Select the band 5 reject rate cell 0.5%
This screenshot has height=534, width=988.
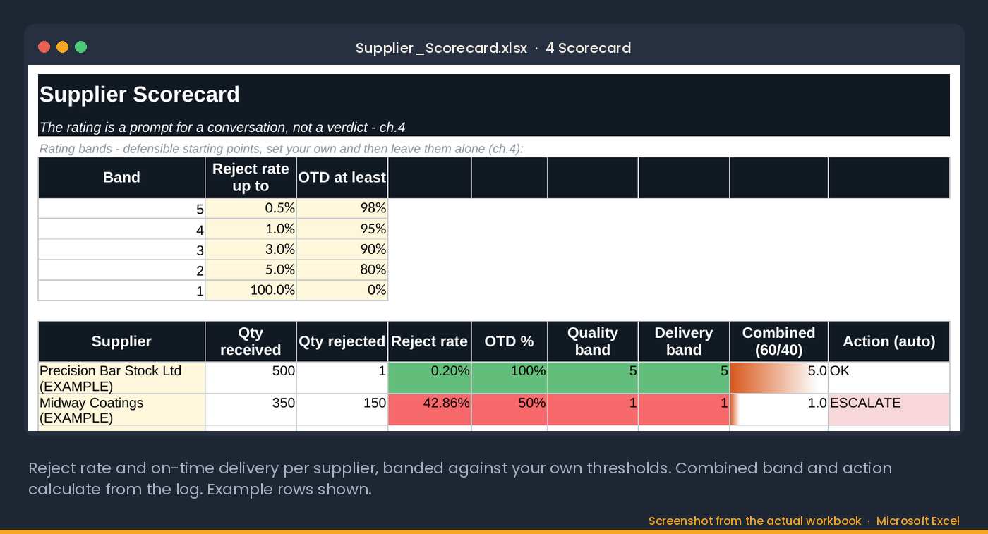[x=251, y=209]
